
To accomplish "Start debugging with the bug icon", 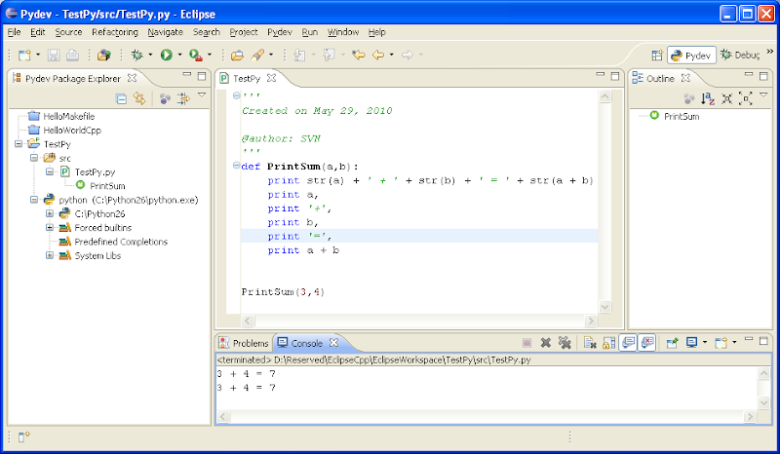I will click(136, 55).
